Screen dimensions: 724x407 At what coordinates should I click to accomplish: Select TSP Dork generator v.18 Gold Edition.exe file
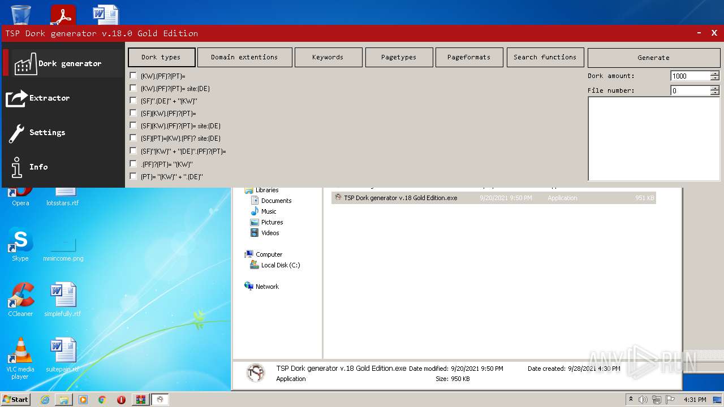coord(493,198)
